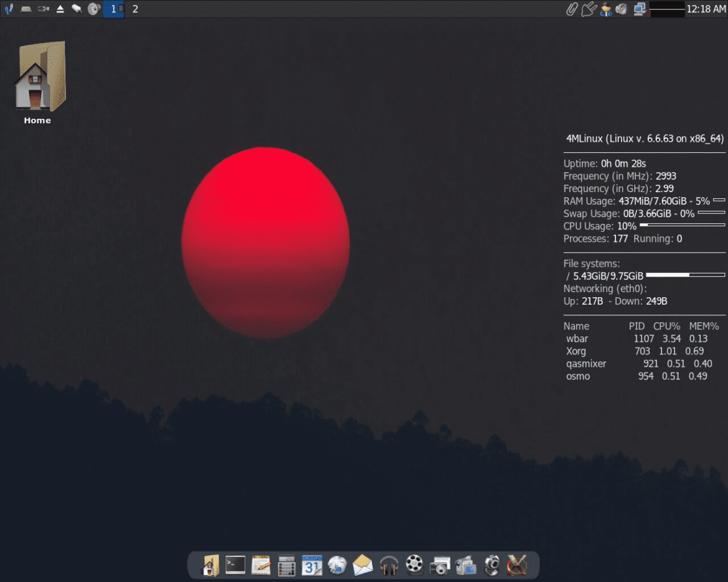Viewport: 728px width, 582px height.
Task: Open the email client icon
Action: coord(363,565)
